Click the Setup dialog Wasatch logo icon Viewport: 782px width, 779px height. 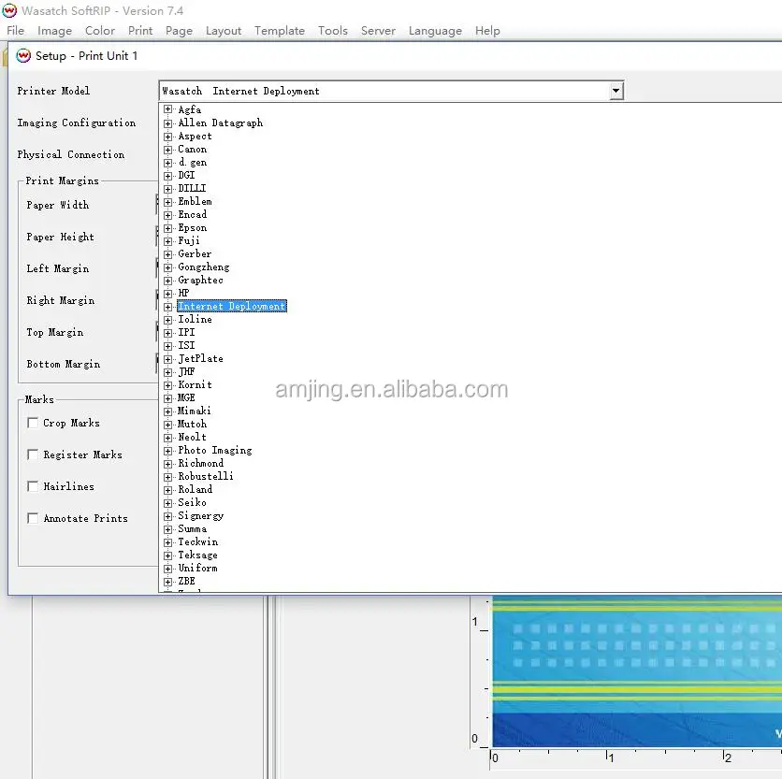pyautogui.click(x=23, y=56)
